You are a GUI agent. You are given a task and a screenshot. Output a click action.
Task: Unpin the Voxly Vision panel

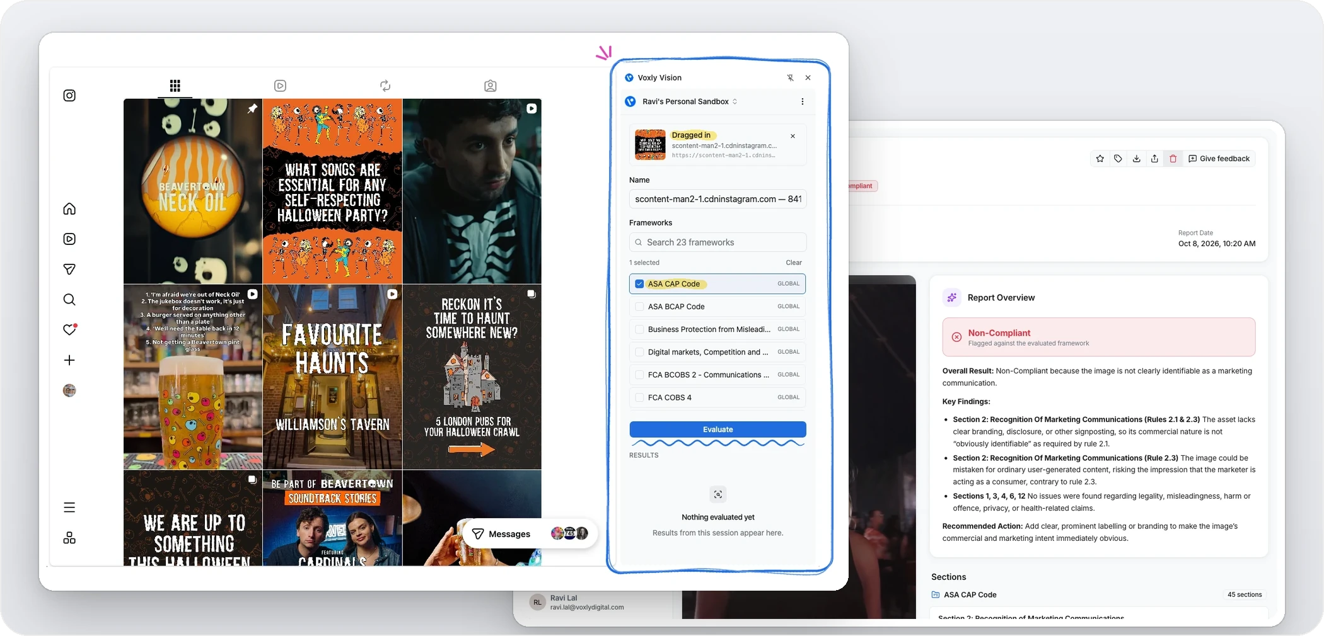click(x=790, y=78)
